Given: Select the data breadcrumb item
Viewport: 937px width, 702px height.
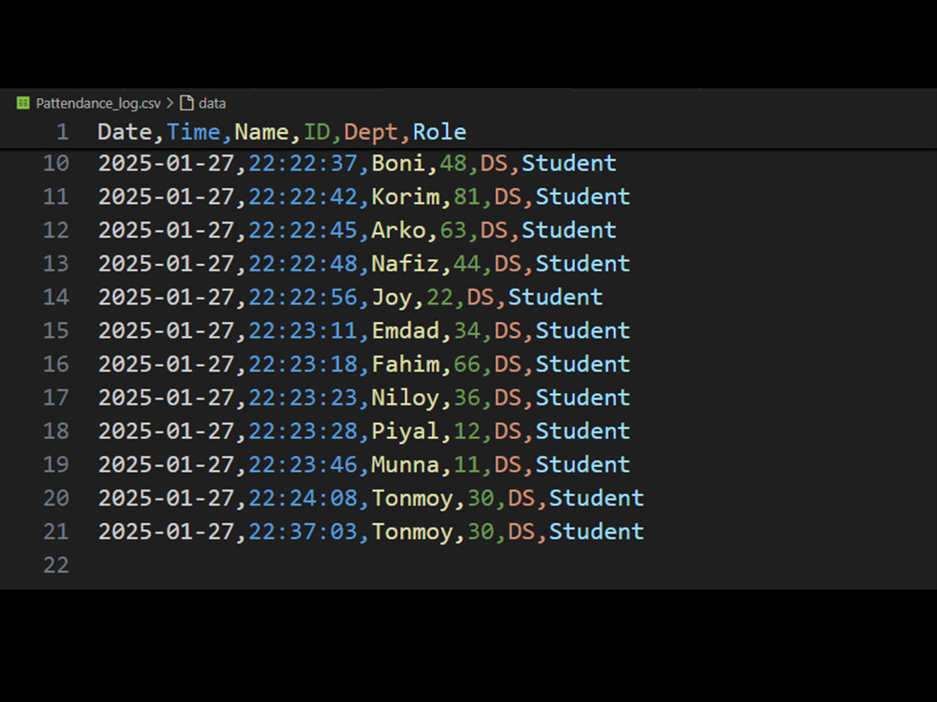Looking at the screenshot, I should click(x=212, y=103).
